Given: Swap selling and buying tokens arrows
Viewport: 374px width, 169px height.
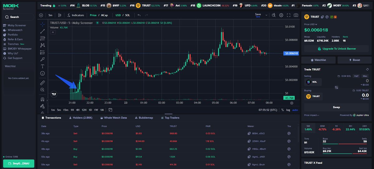Looking at the screenshot, I should pyautogui.click(x=336, y=87).
